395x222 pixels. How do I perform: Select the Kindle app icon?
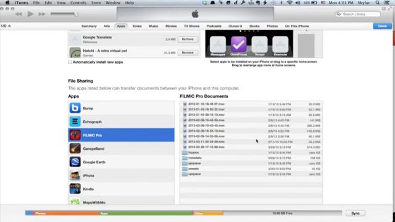75,189
